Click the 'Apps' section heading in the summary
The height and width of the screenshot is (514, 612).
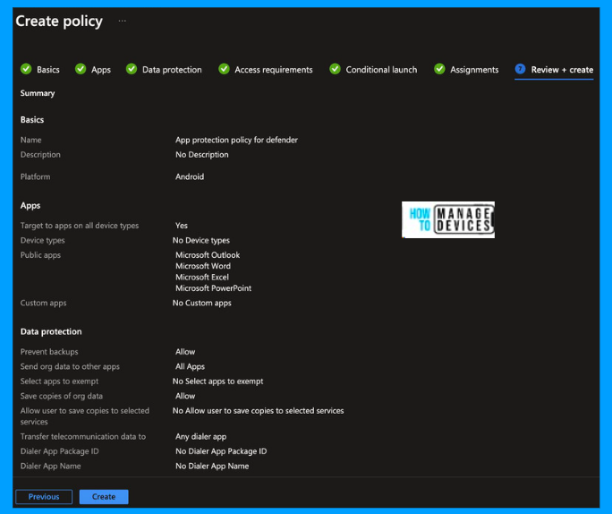pyautogui.click(x=30, y=206)
